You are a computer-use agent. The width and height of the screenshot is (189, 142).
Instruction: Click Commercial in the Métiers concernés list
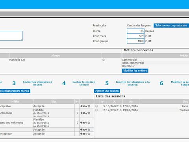tap(129, 60)
